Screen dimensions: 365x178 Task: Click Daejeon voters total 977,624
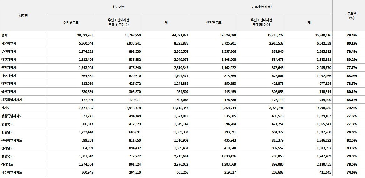click(326, 84)
